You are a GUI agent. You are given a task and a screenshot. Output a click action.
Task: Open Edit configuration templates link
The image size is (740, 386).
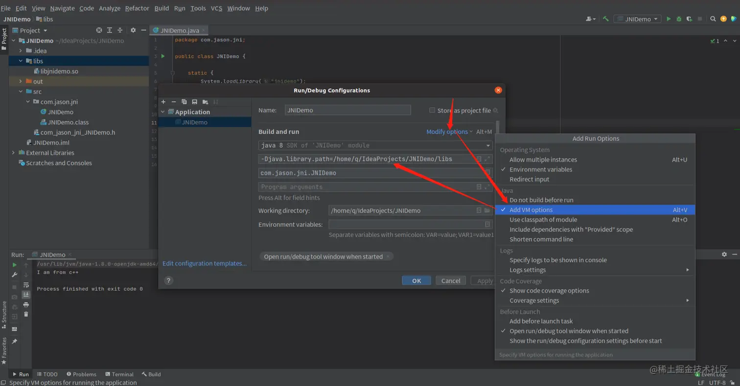coord(205,263)
